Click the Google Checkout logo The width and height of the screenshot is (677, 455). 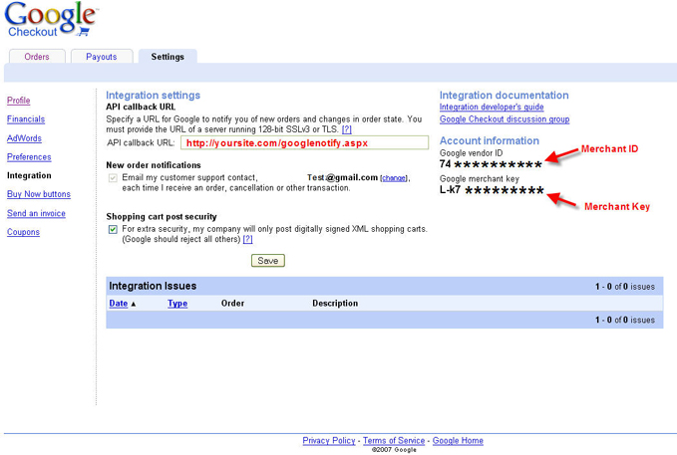coord(51,19)
